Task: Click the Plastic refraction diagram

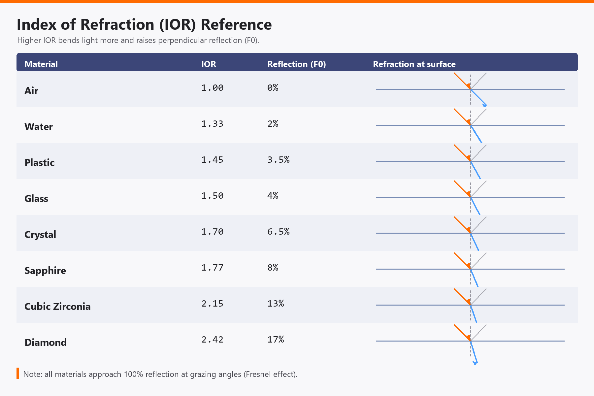Action: point(470,161)
